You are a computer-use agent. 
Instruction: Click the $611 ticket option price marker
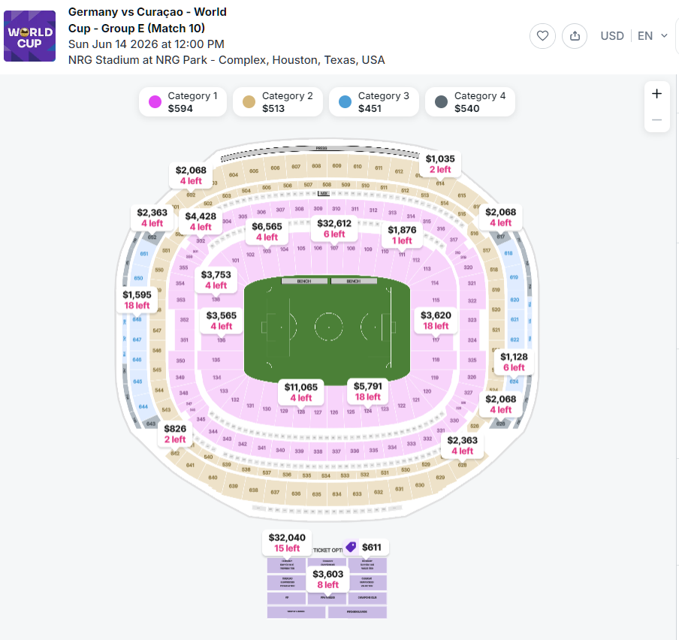pos(371,548)
